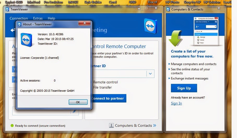Click the Sign In link
The width and height of the screenshot is (237, 138).
pyautogui.click(x=176, y=103)
